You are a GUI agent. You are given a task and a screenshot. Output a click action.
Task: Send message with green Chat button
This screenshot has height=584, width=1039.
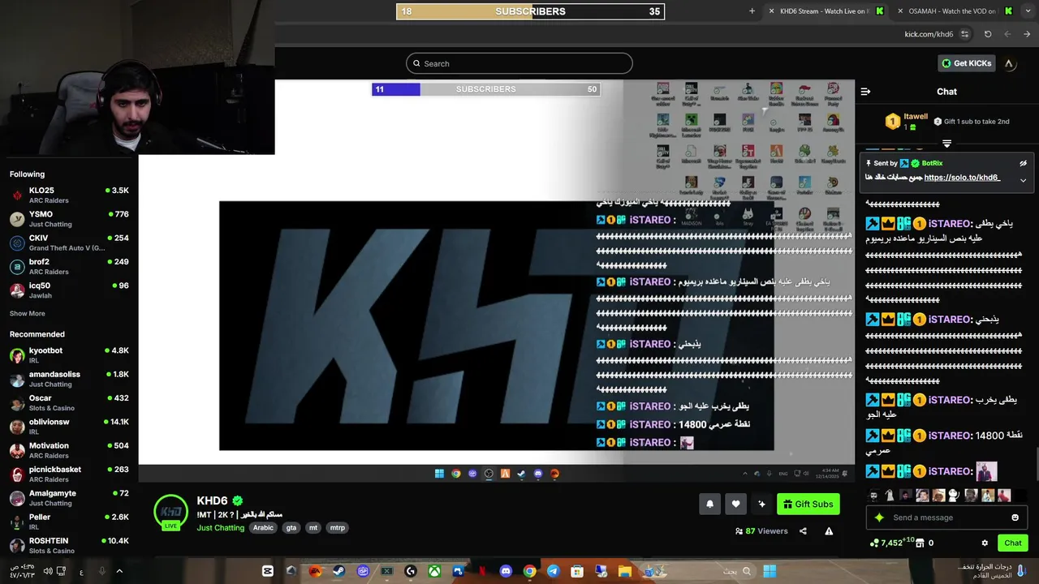(x=1012, y=543)
